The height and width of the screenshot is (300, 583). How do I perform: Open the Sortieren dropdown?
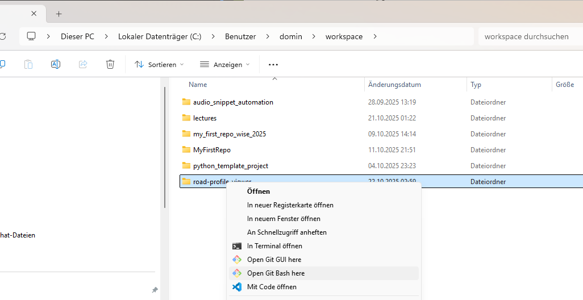159,65
